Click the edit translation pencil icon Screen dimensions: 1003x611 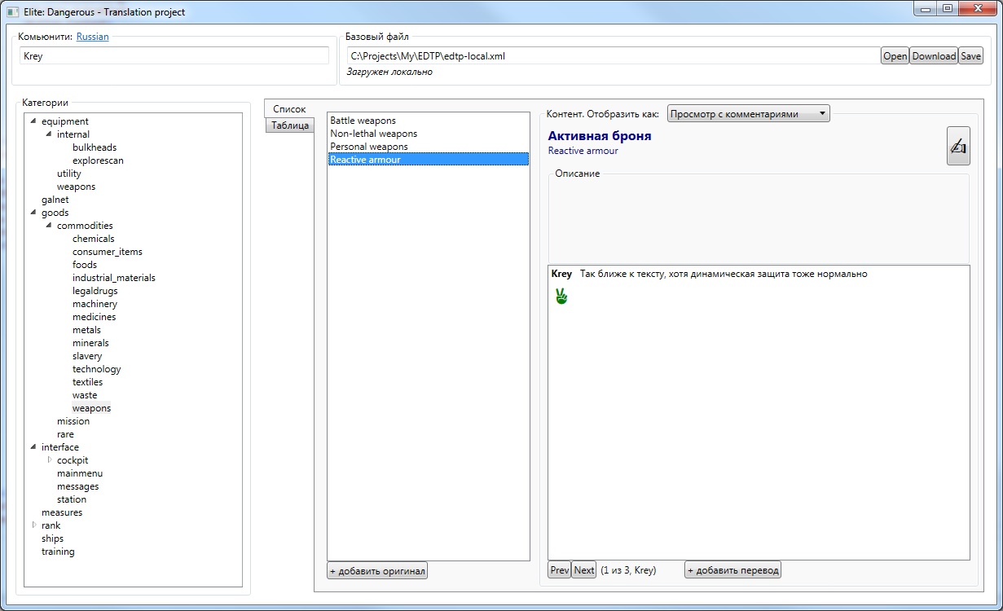[x=958, y=147]
